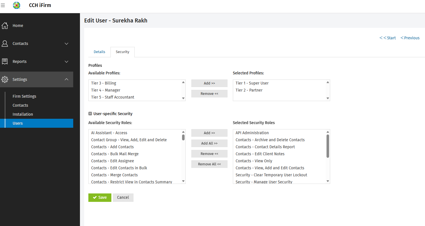Image resolution: width=425 pixels, height=226 pixels.
Task: Open Contacts under Settings submenu
Action: (20, 105)
